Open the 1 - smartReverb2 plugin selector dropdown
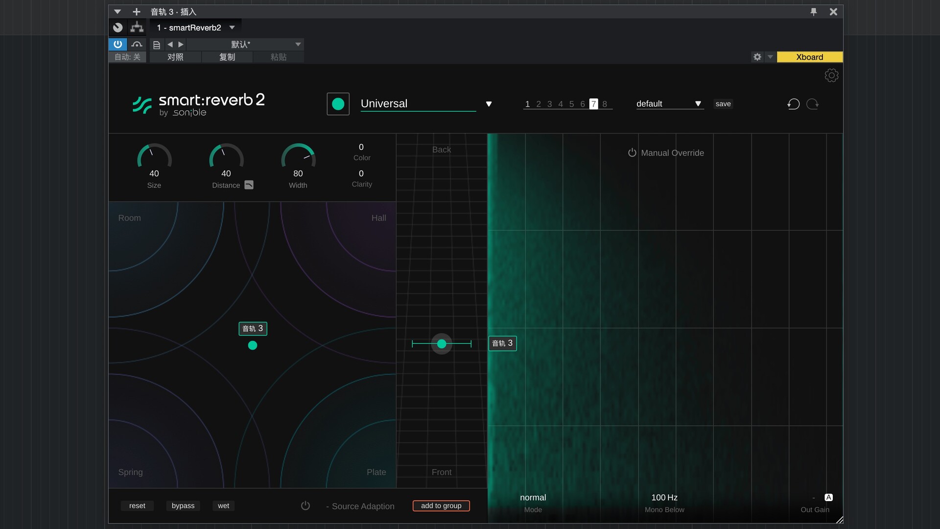Viewport: 940px width, 529px height. click(x=196, y=27)
